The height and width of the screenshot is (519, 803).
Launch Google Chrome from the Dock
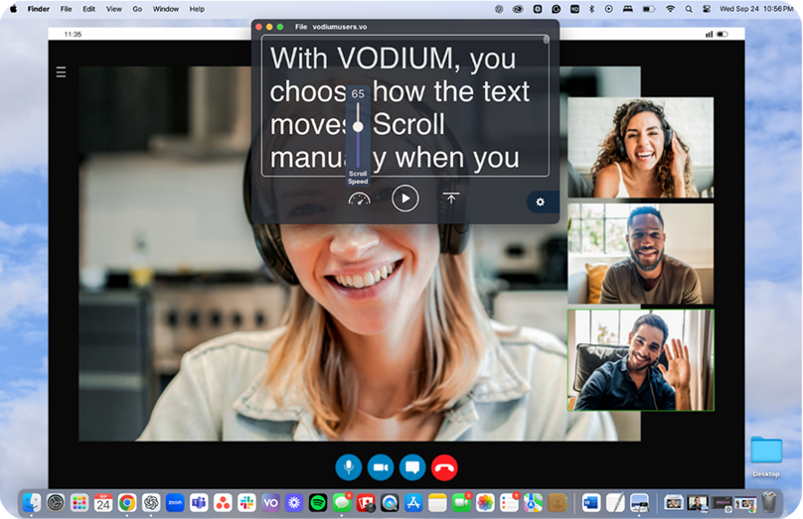pos(127,503)
